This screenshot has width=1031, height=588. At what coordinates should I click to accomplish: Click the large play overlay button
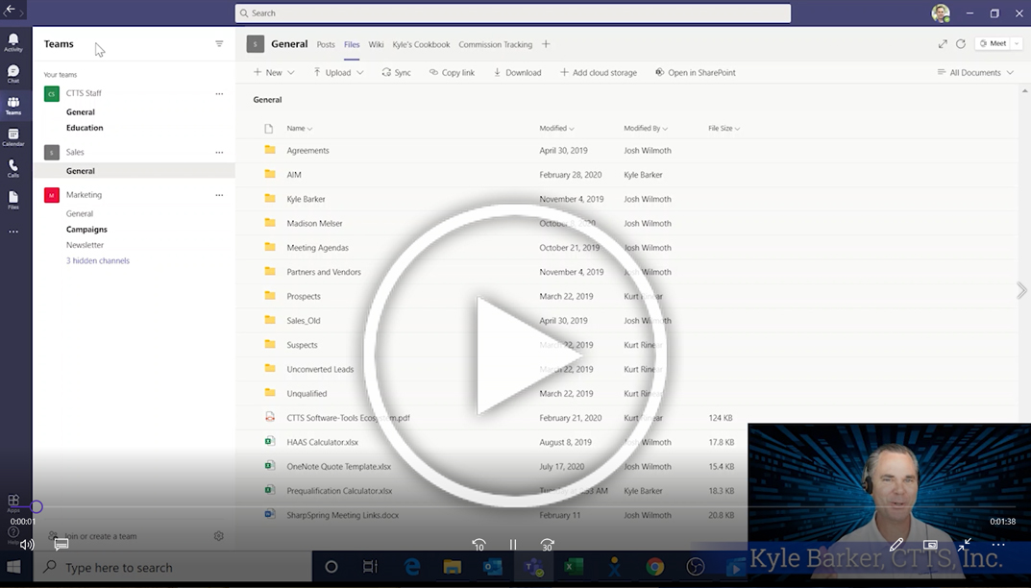pyautogui.click(x=514, y=355)
